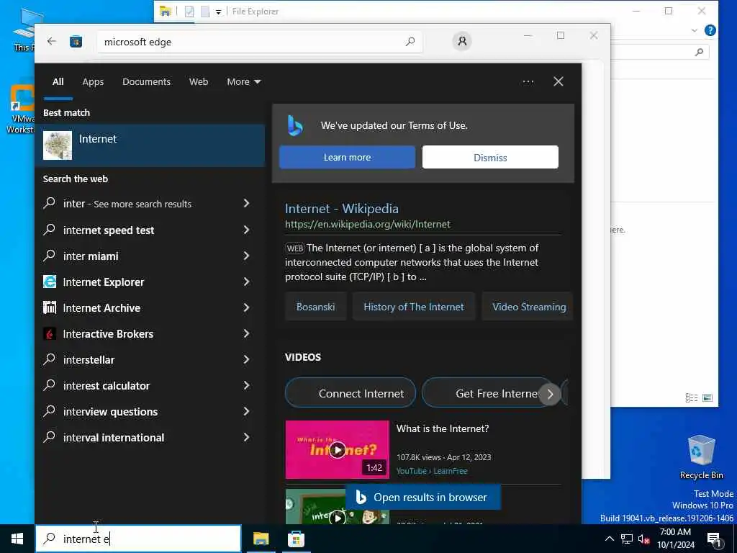
Task: Open Microsoft Store from the taskbar
Action: (296, 539)
